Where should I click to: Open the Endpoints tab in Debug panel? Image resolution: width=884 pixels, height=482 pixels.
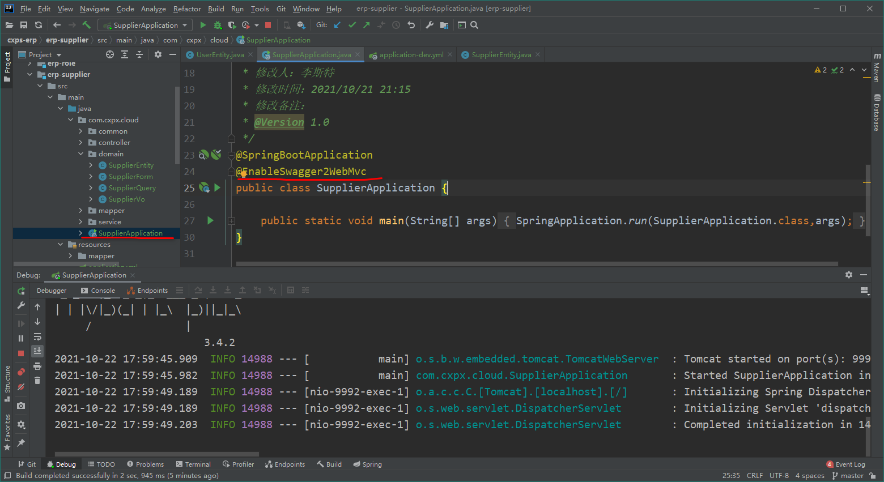147,291
